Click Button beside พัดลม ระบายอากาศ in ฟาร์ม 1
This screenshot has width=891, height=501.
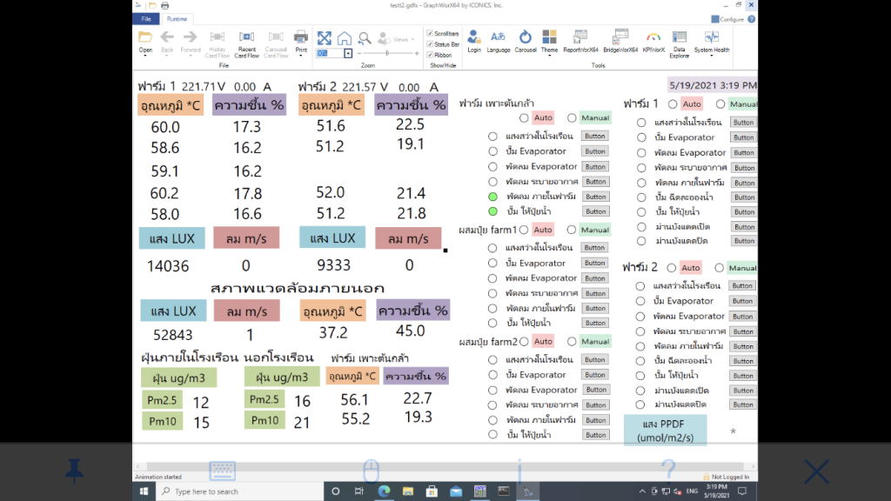tap(744, 168)
